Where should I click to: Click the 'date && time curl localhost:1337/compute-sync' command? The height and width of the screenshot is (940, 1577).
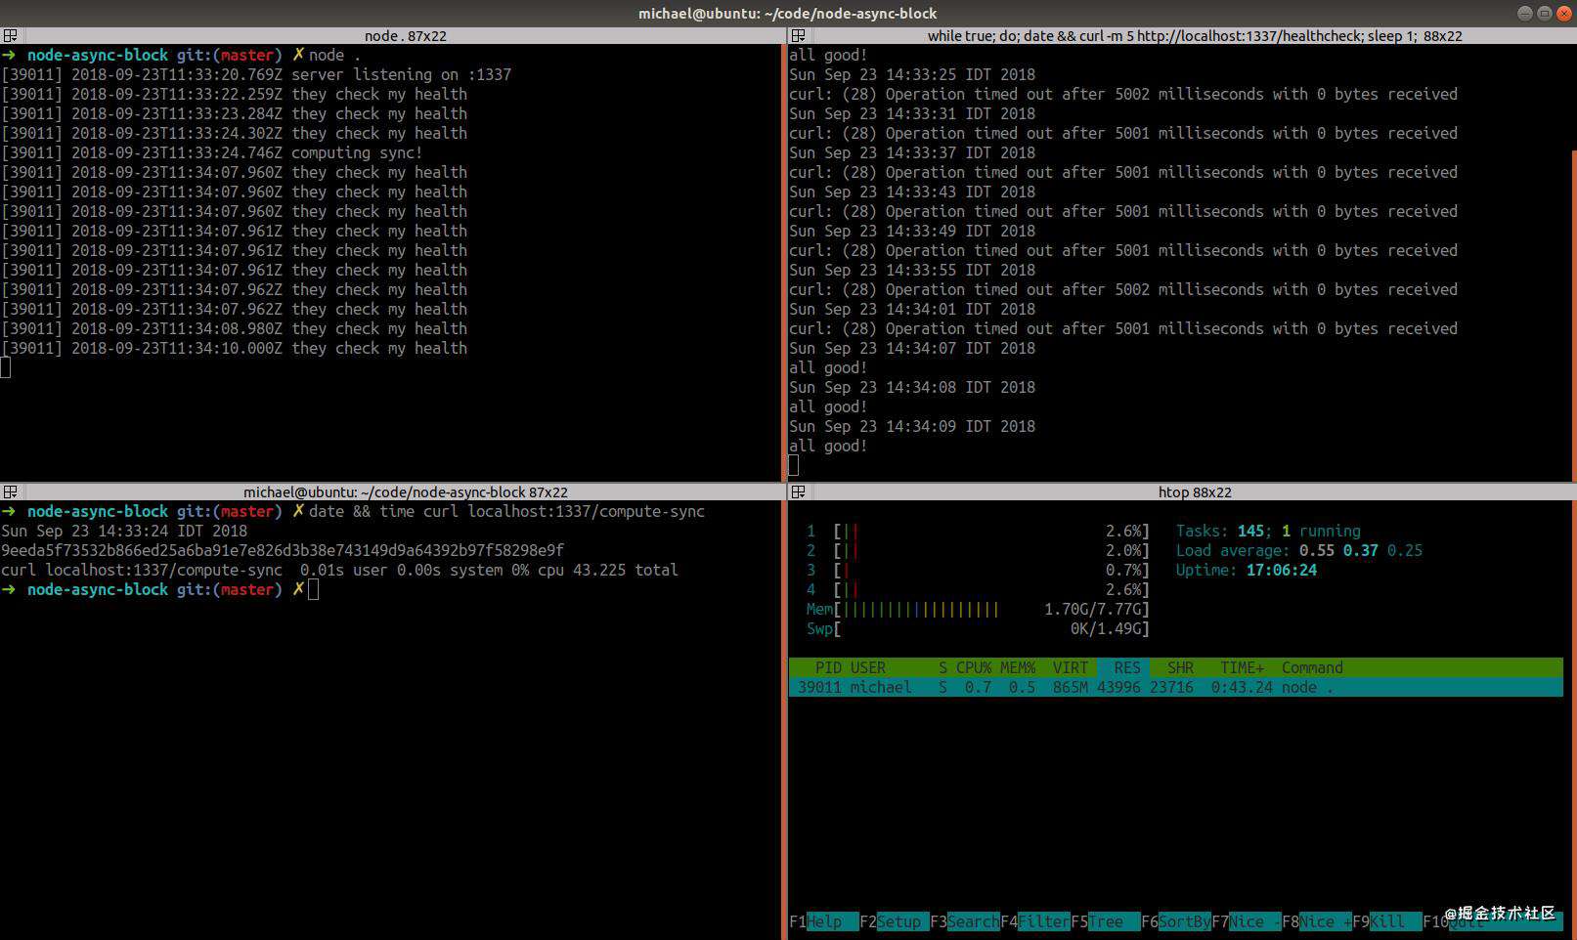tap(506, 511)
